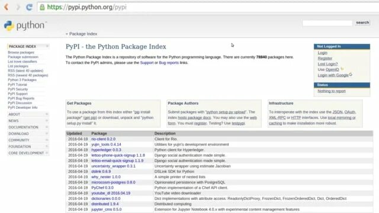
Task: Click the OpenID icon beside Use OpenID
Action: (342, 69)
